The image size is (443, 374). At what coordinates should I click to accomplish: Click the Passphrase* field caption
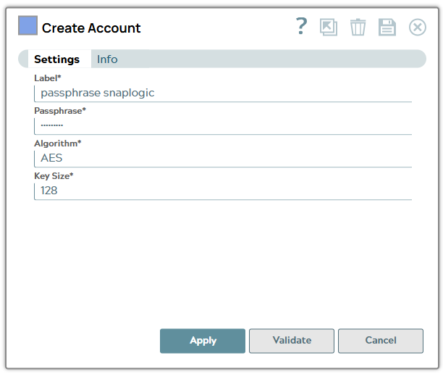click(60, 111)
